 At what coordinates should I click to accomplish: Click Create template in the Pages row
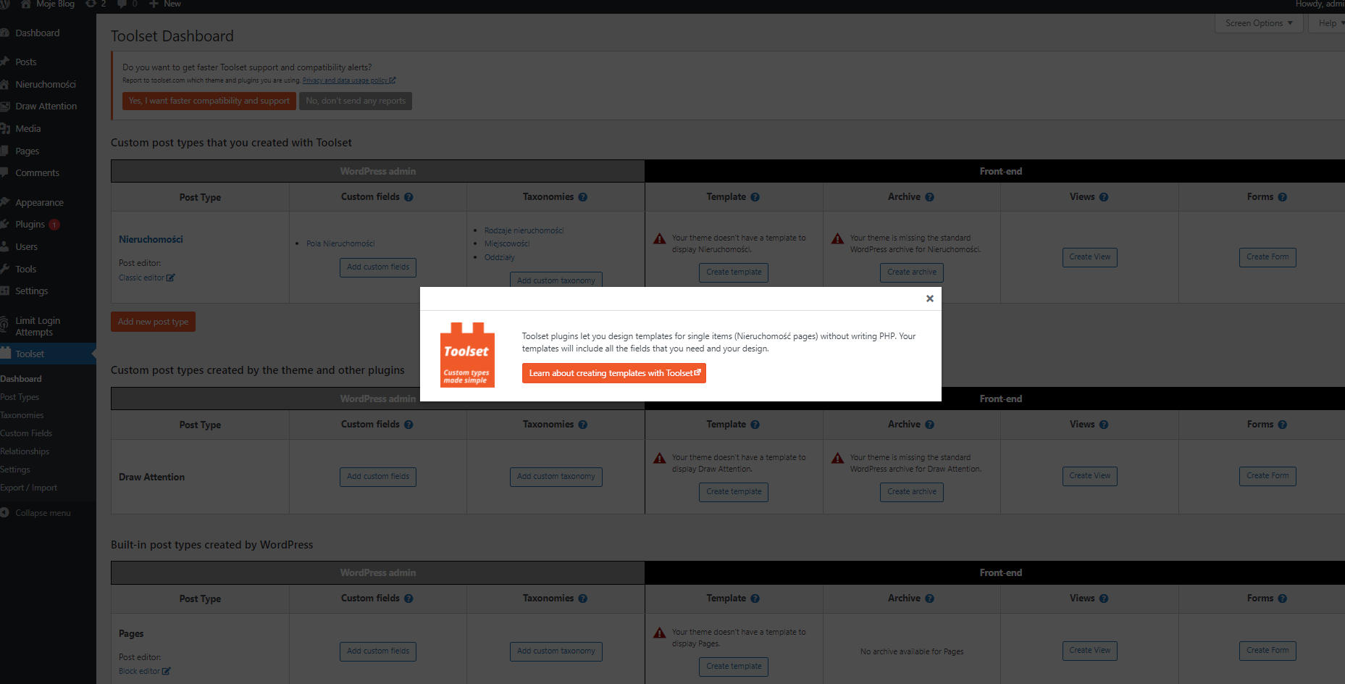coord(734,667)
